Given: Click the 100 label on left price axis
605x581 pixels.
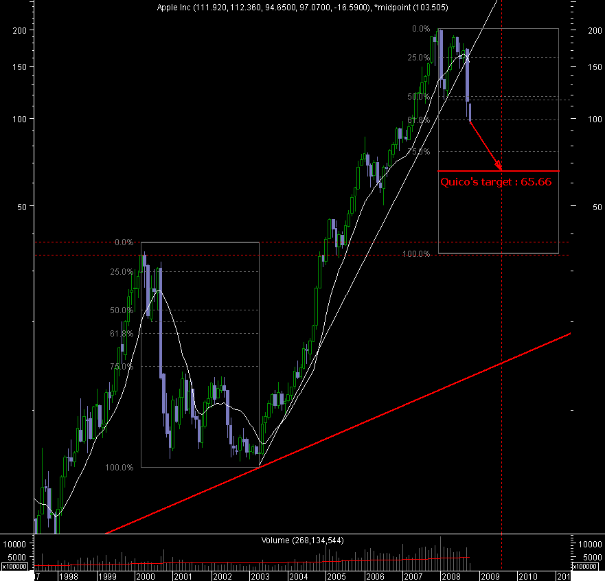Looking at the screenshot, I should [20, 119].
